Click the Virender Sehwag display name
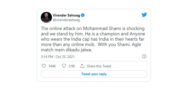Screen dimensions: 192x95 [x=66, y=15]
